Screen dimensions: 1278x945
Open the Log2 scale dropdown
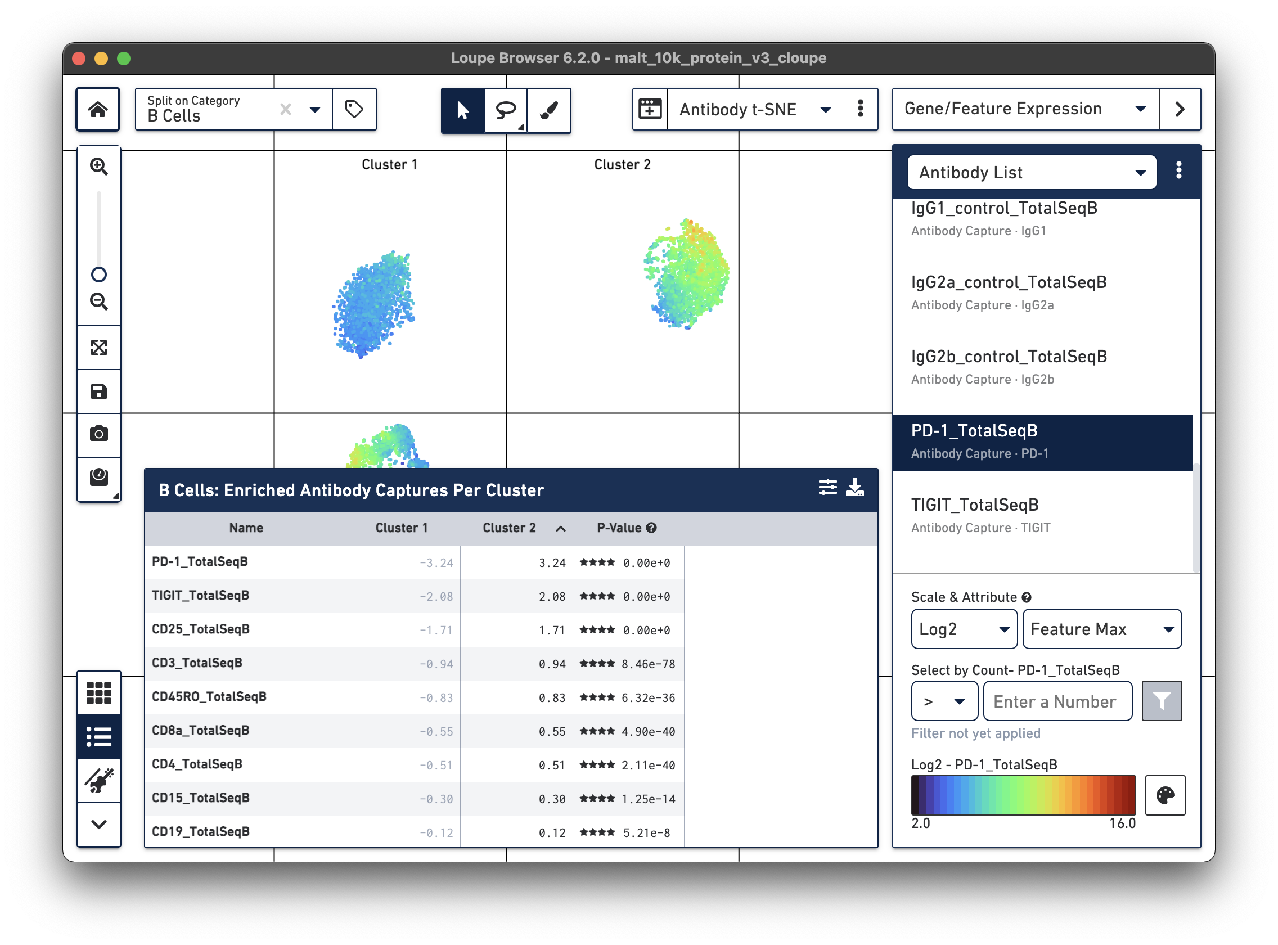964,629
